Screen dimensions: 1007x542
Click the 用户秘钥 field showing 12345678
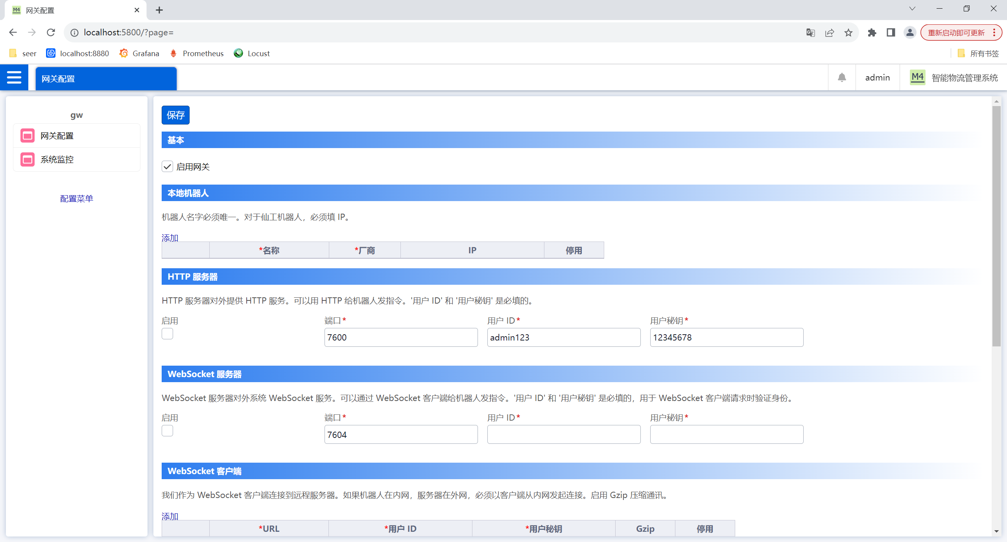pyautogui.click(x=727, y=337)
